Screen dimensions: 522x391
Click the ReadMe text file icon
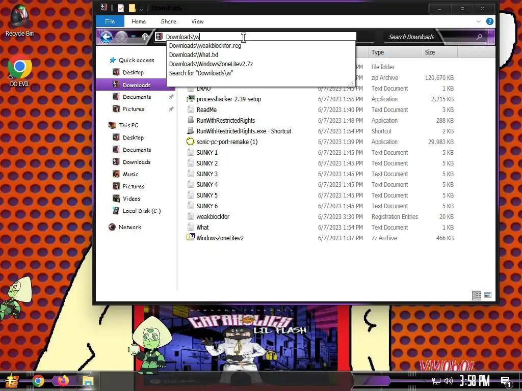click(191, 109)
